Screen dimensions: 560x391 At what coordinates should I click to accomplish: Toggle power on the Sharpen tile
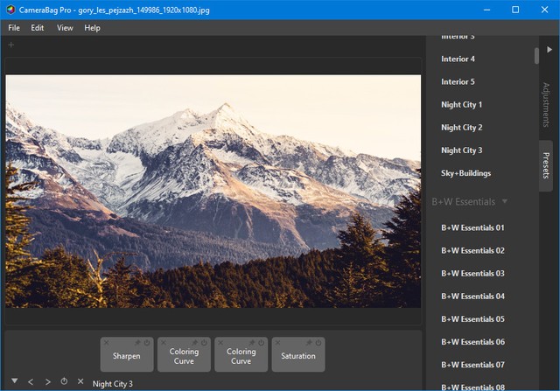pos(148,342)
